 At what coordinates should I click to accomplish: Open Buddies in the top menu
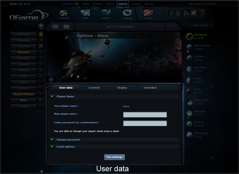pos(98,4)
